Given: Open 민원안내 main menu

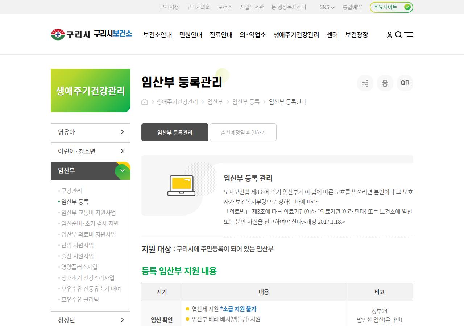Looking at the screenshot, I should [191, 35].
